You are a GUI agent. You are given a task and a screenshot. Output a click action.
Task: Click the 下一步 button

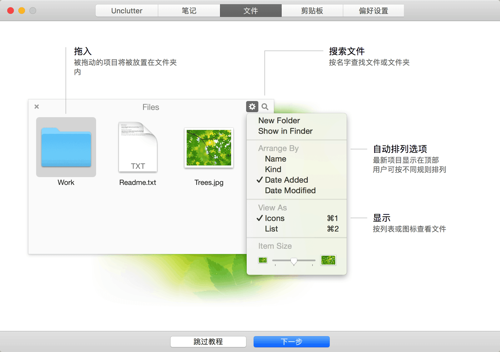tap(291, 341)
